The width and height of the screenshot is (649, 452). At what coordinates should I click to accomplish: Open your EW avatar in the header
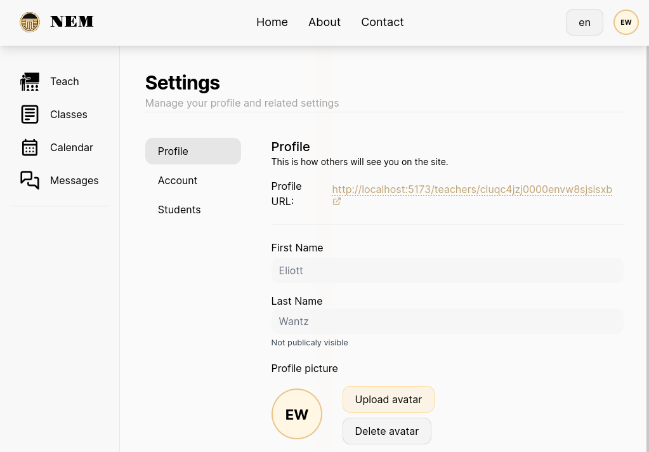click(x=626, y=22)
